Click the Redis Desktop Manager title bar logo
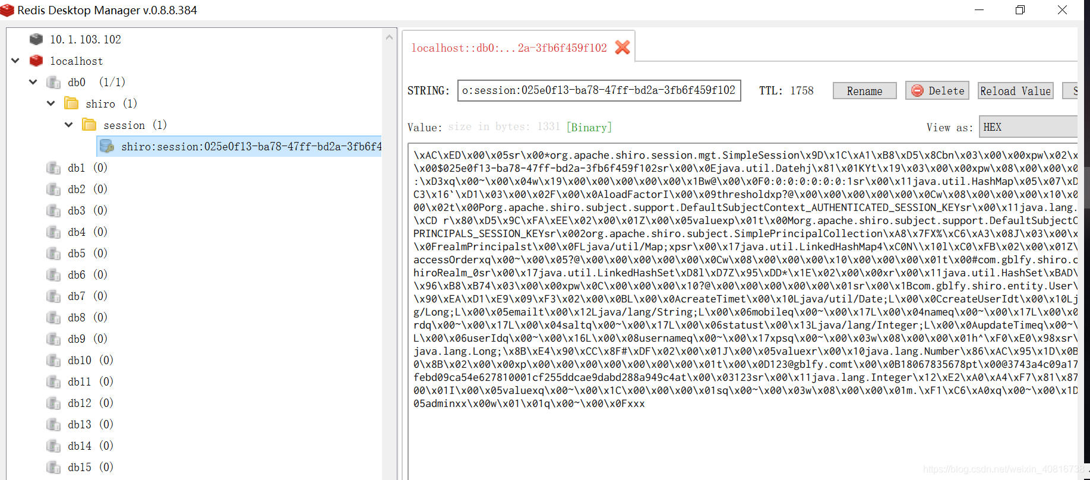Image resolution: width=1090 pixels, height=480 pixels. click(7, 10)
